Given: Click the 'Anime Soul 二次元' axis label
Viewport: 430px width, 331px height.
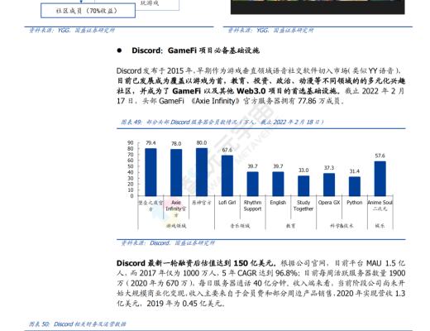Looking at the screenshot, I should (380, 205).
